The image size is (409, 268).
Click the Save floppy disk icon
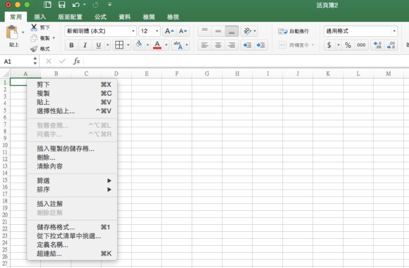pyautogui.click(x=62, y=5)
